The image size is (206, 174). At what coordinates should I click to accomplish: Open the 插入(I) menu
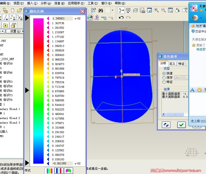point(32,3)
